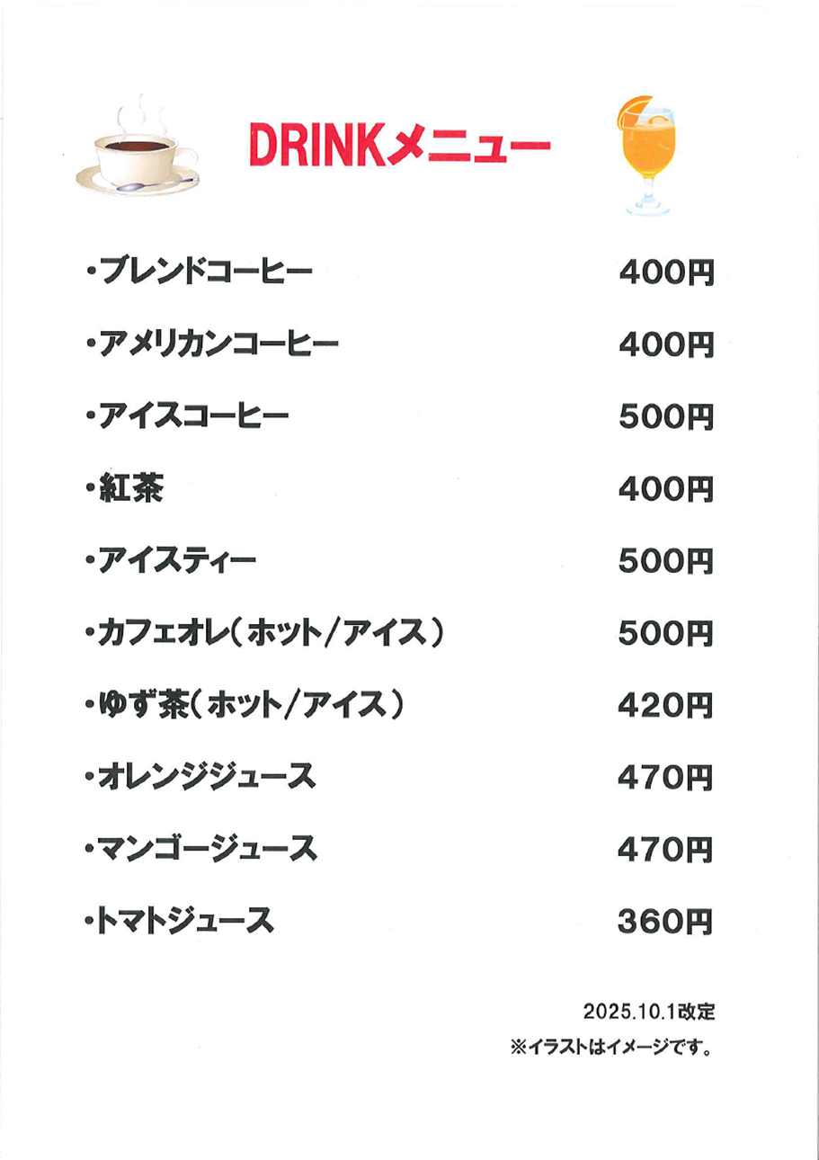This screenshot has height=1160, width=819.
Task: Click the 2025.10.1改定 revision date
Action: coord(649,1013)
